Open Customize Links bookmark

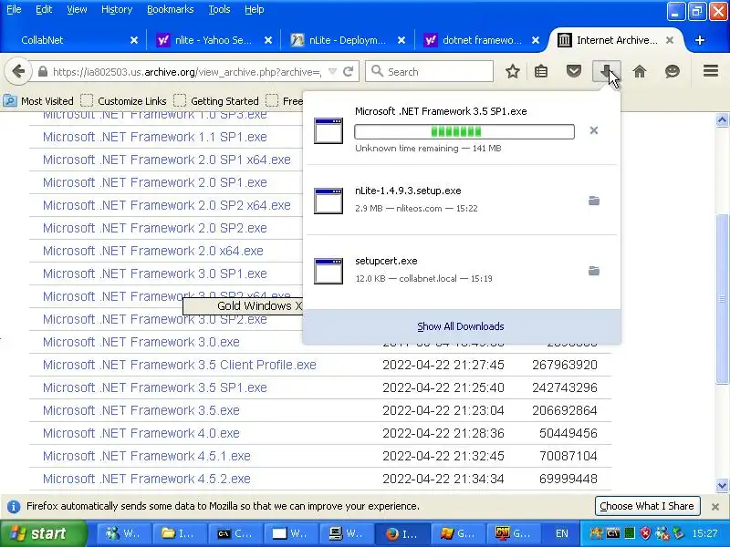[x=124, y=101]
